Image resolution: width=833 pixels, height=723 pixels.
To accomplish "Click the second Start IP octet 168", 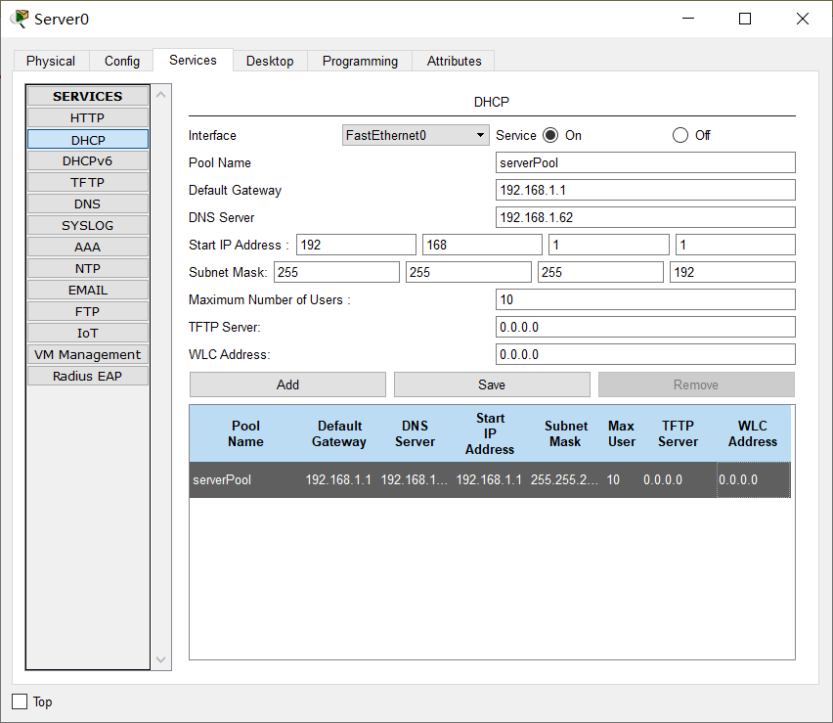I will pos(482,245).
